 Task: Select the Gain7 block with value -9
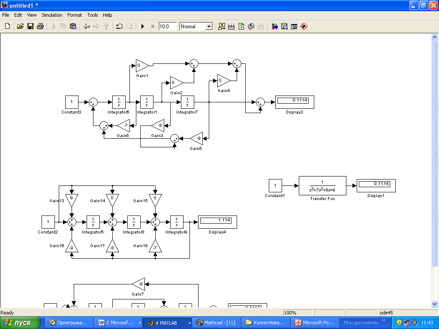138,284
